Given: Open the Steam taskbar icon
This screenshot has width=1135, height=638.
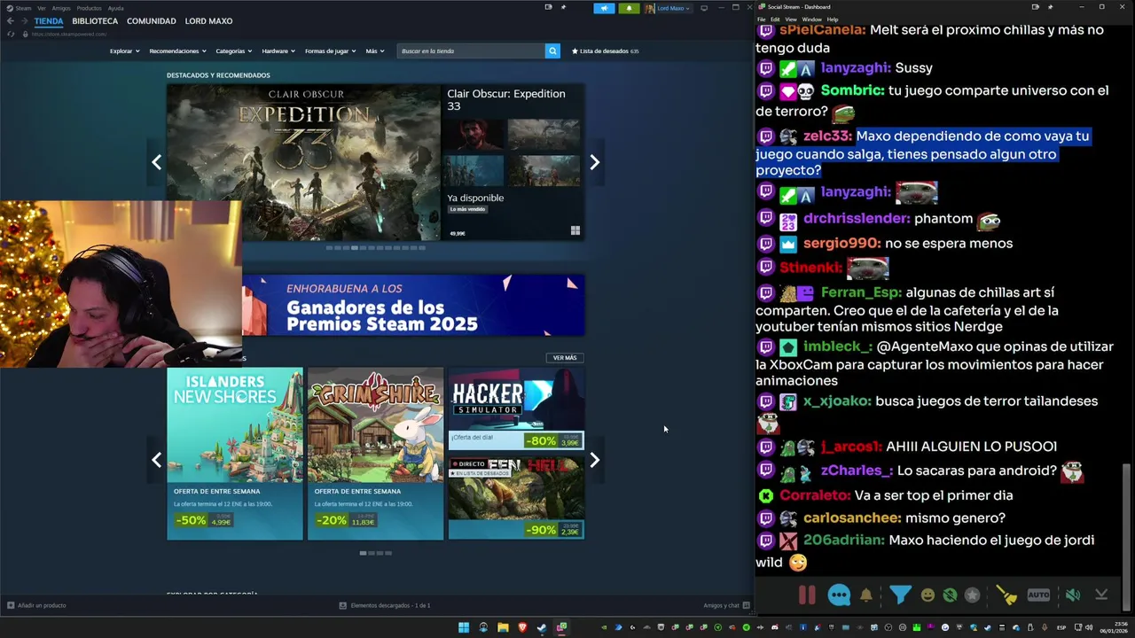Looking at the screenshot, I should coord(542,627).
